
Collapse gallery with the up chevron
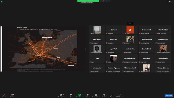pos(130,23)
